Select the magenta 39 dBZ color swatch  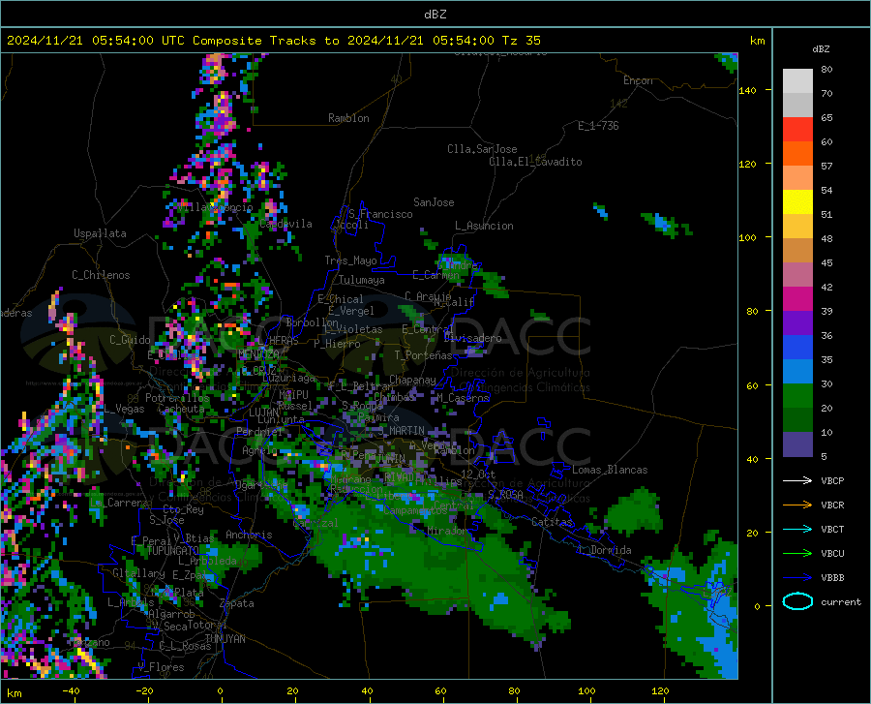pos(797,299)
